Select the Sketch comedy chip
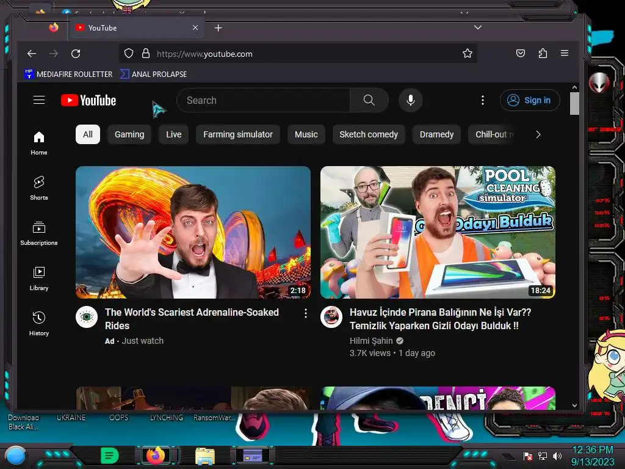 coord(369,134)
